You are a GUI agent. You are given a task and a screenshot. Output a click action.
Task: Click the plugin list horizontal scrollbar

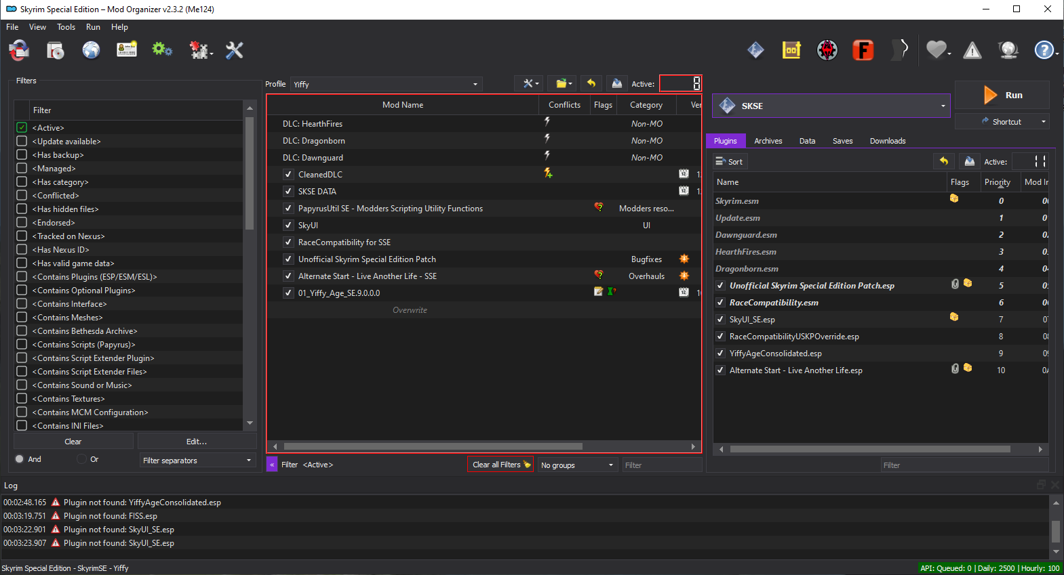(870, 449)
